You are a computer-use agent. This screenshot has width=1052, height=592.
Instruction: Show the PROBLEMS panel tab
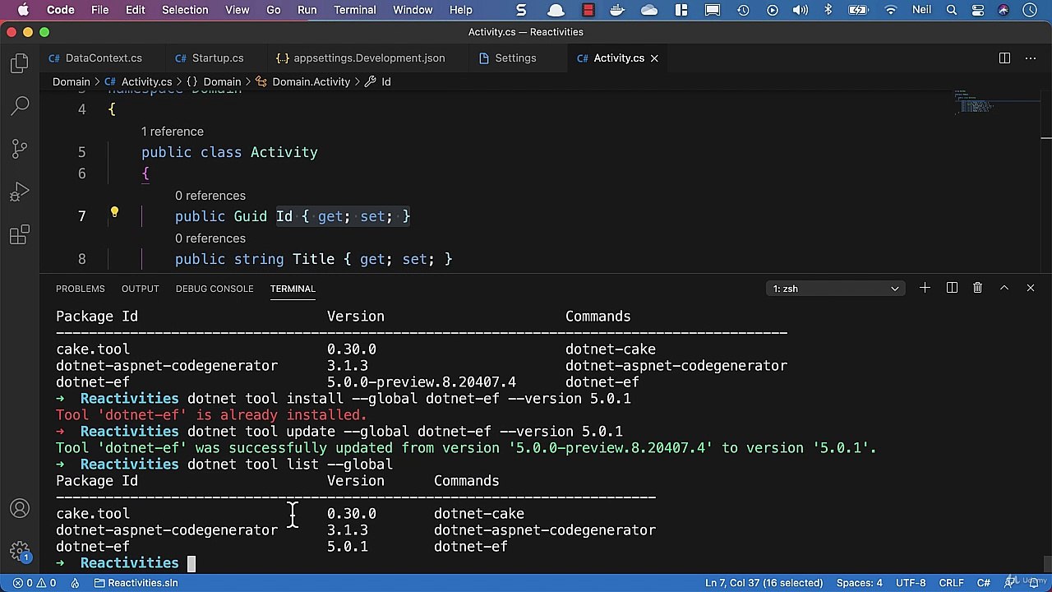coord(81,289)
